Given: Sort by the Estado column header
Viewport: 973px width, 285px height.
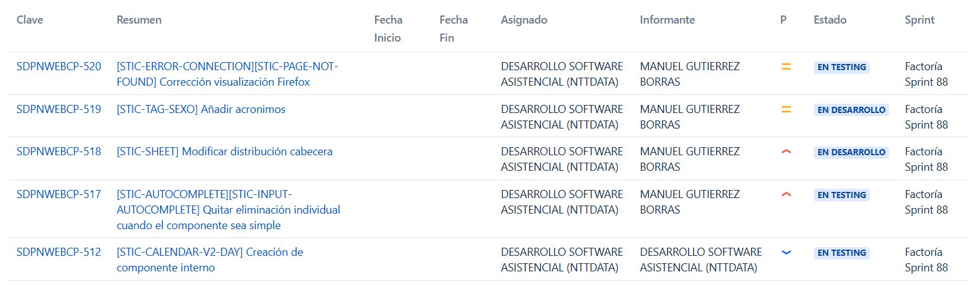Looking at the screenshot, I should 830,20.
